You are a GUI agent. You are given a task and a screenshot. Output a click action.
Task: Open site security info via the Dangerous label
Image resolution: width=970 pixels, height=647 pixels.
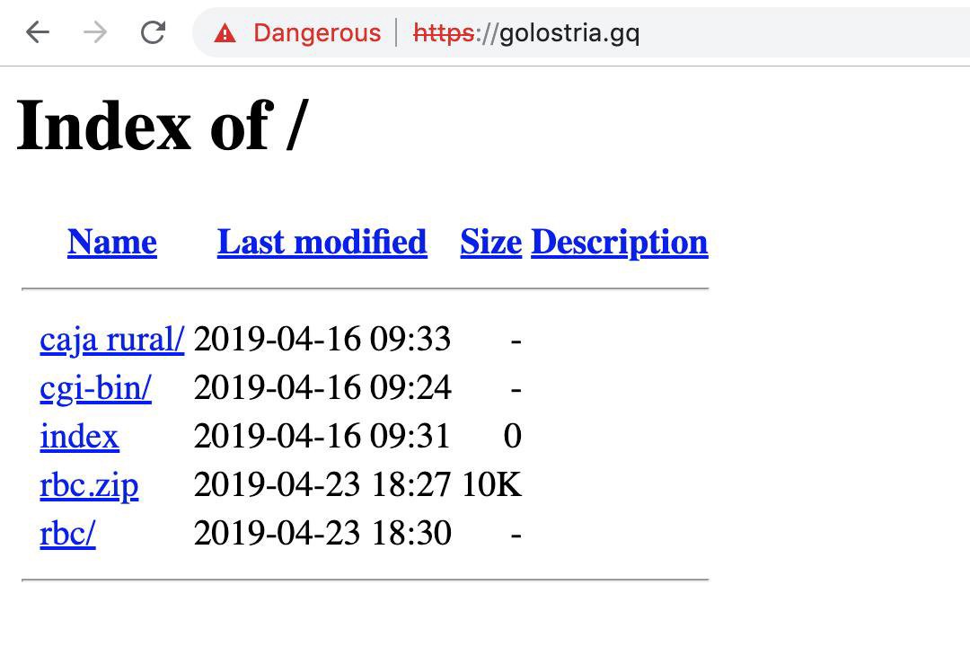316,32
